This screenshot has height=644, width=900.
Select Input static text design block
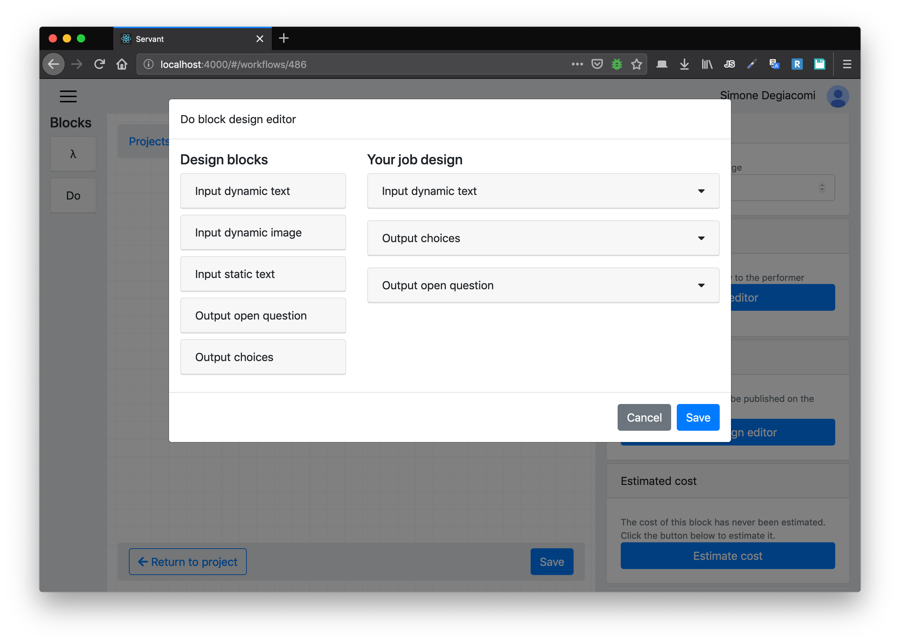tap(263, 273)
